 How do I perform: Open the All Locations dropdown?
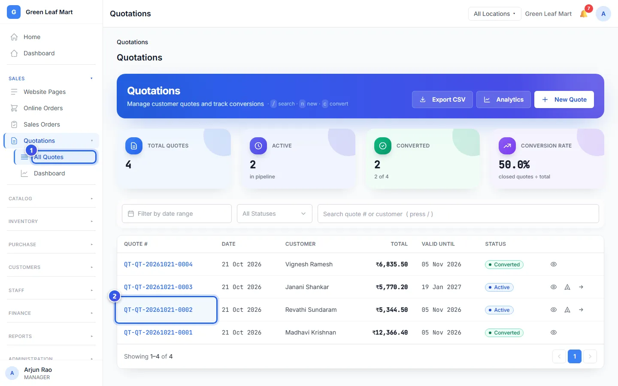pyautogui.click(x=494, y=14)
